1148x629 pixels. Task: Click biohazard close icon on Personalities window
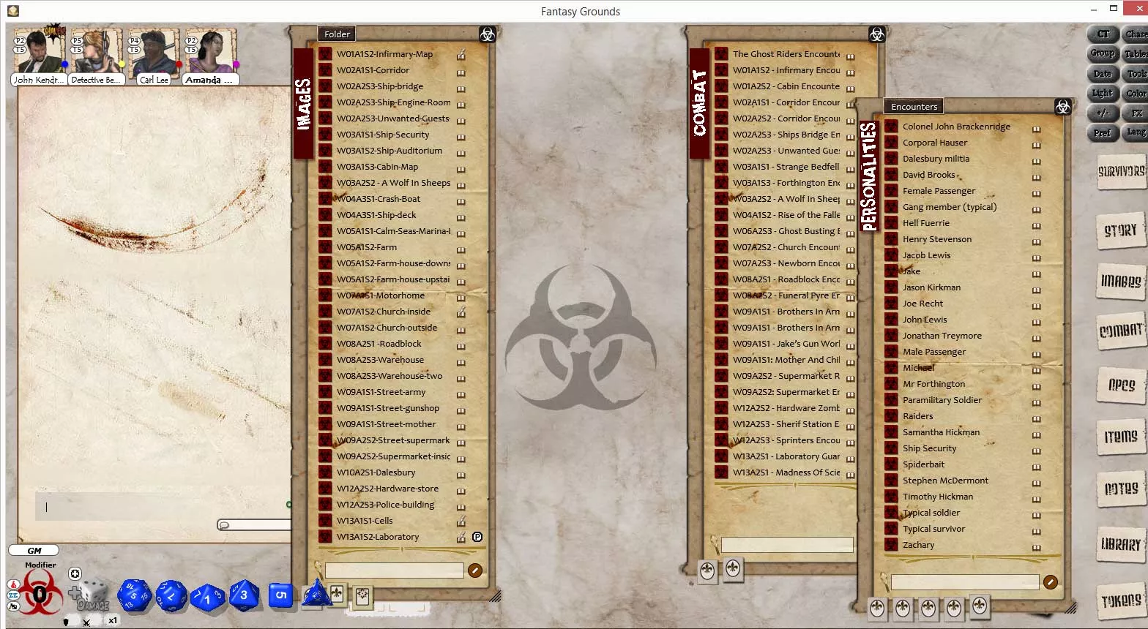1063,107
